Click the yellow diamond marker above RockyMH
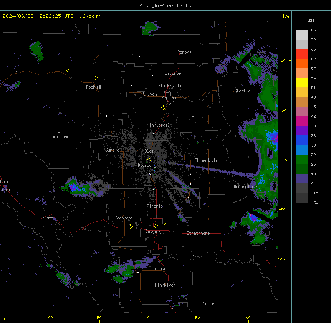Viewport: 331px width, 323px height. (x=96, y=78)
